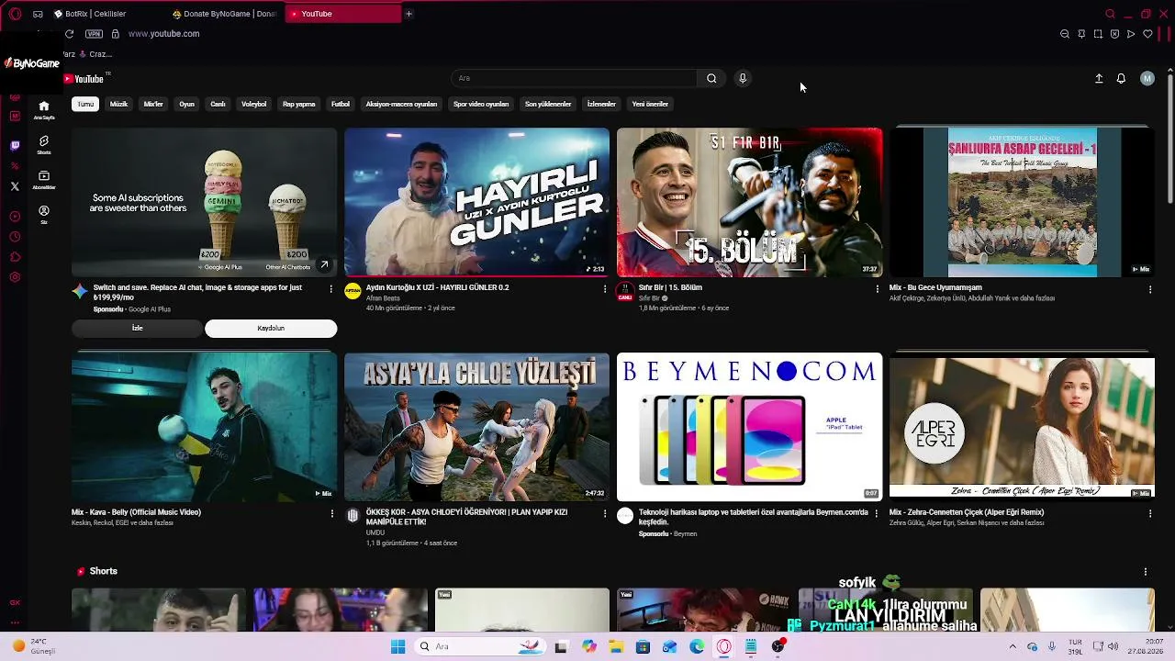
Task: Open options for Bu Gece Uyumamışam mix
Action: pos(1149,289)
